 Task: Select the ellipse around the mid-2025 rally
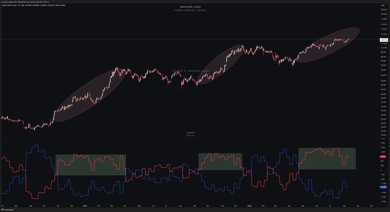(x=328, y=45)
